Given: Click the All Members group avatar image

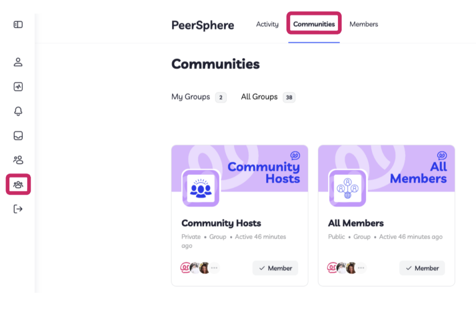Looking at the screenshot, I should tap(348, 188).
